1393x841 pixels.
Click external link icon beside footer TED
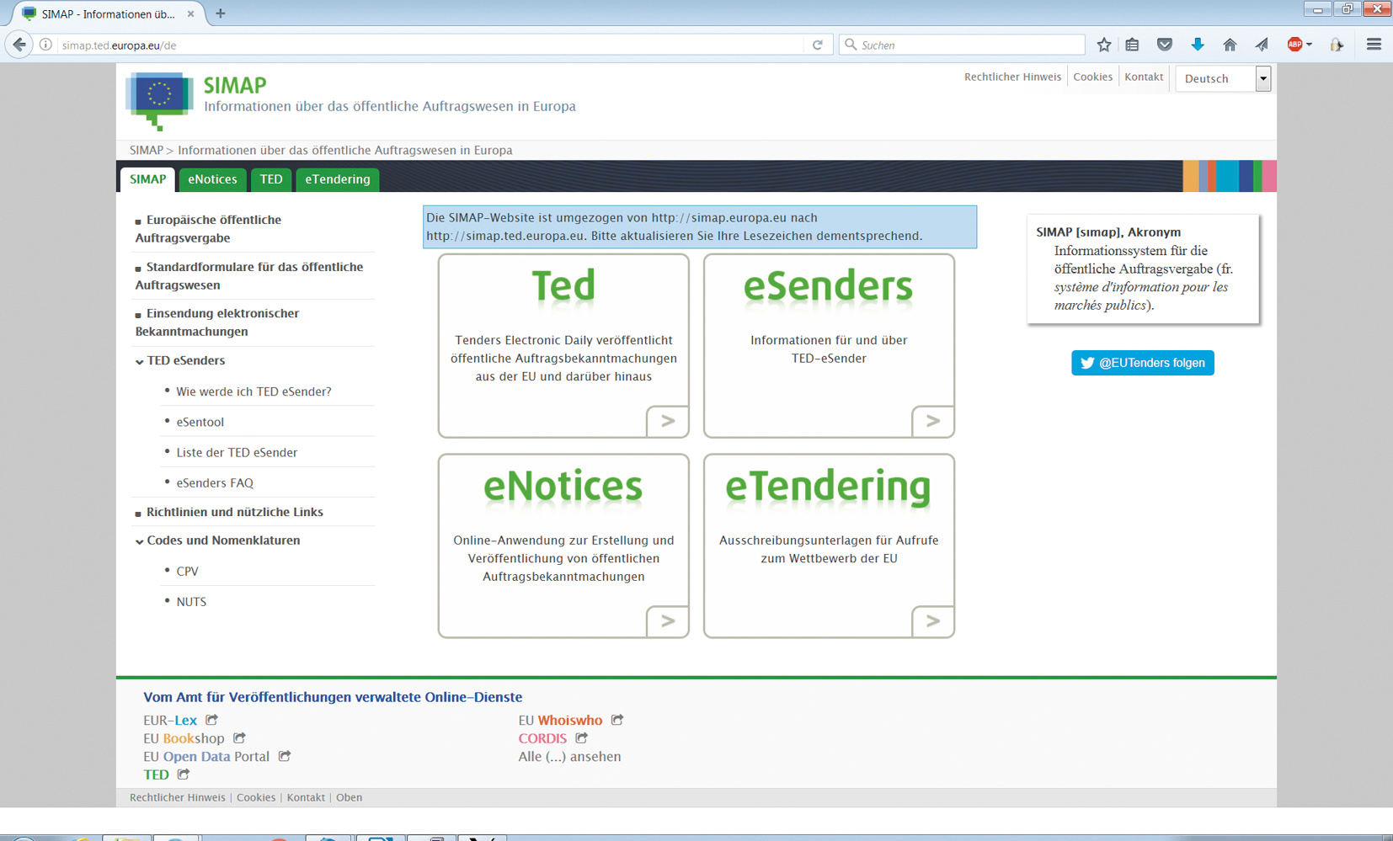(x=184, y=774)
